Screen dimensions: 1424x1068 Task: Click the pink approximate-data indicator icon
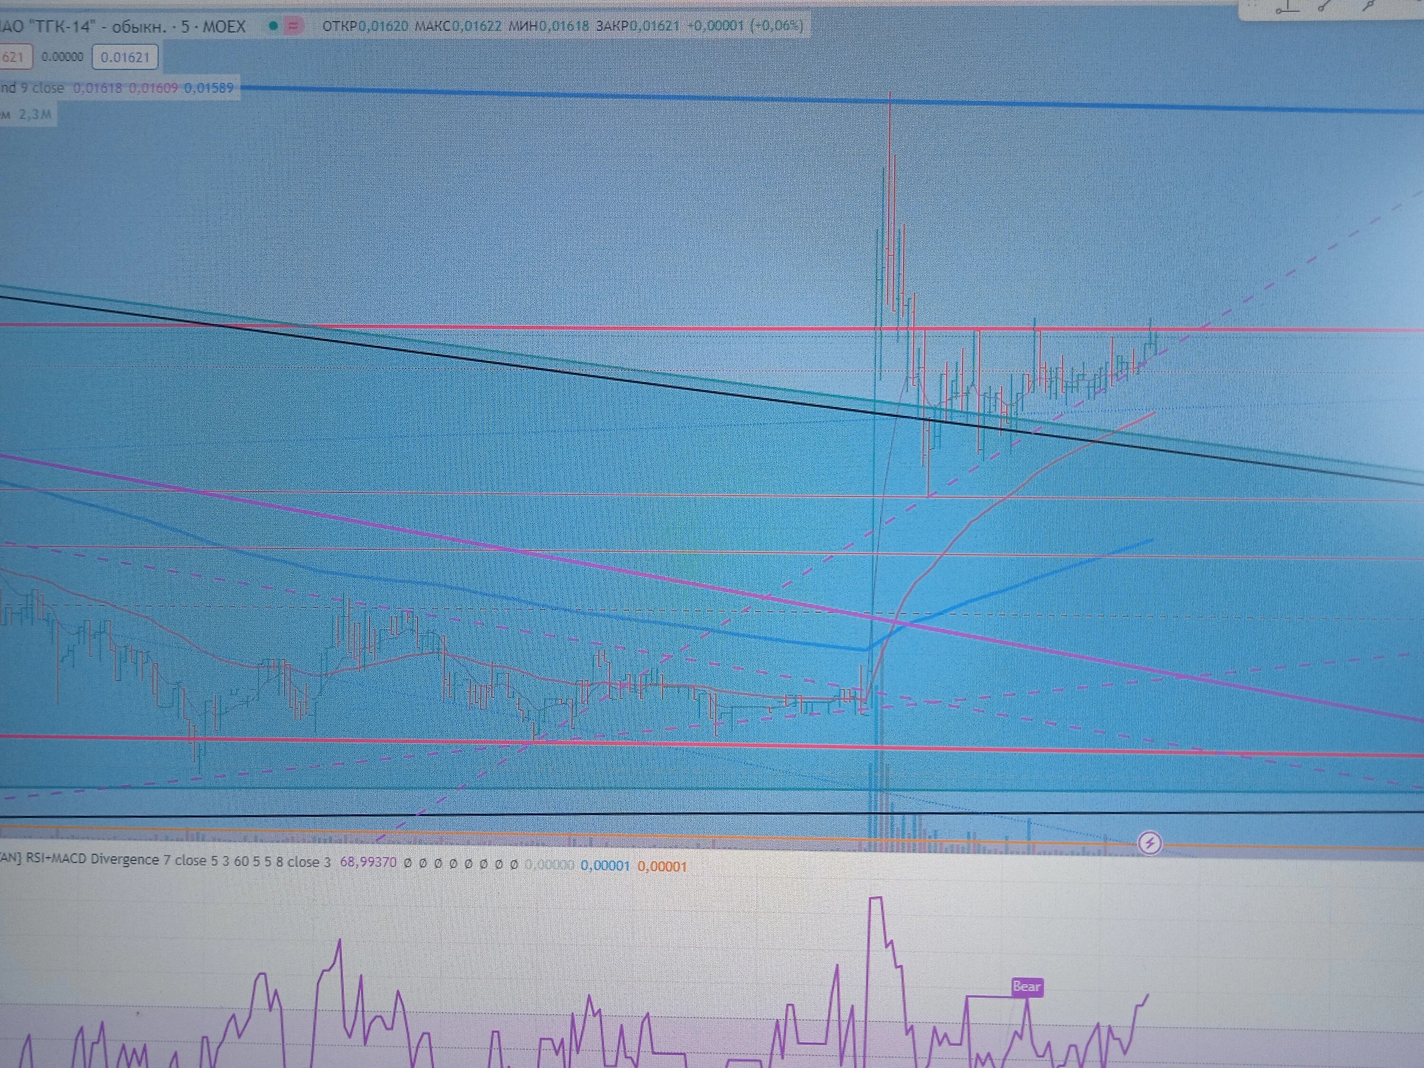coord(293,27)
